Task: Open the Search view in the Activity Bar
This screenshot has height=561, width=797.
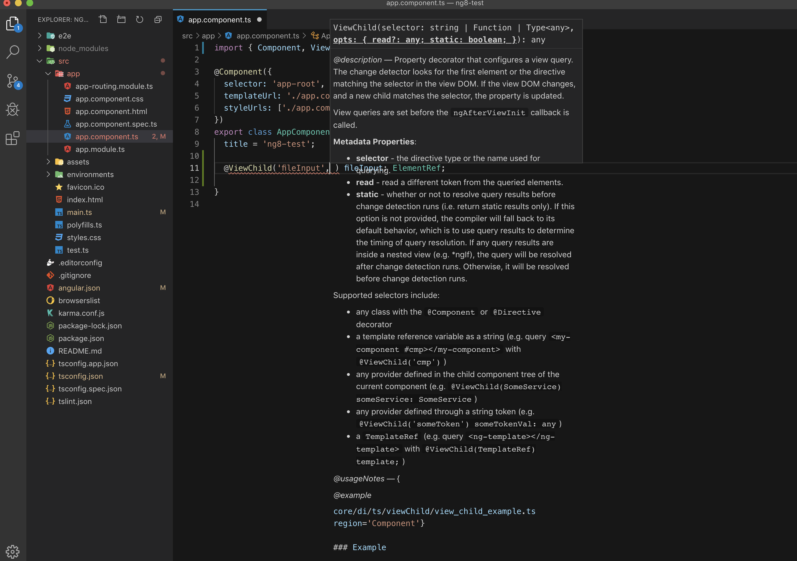Action: click(13, 51)
